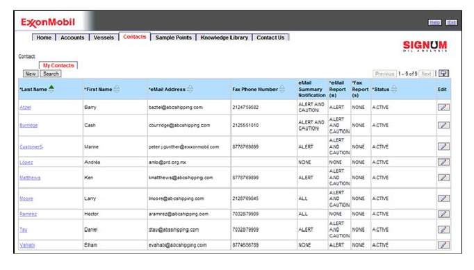
Task: Open the Atzel contact link
Action: click(x=26, y=107)
